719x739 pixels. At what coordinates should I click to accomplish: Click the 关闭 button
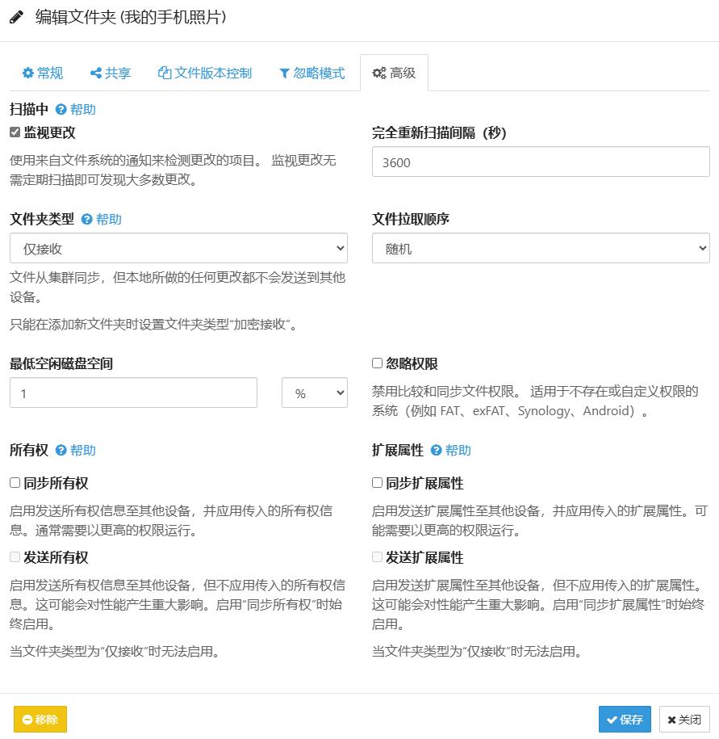coord(684,719)
